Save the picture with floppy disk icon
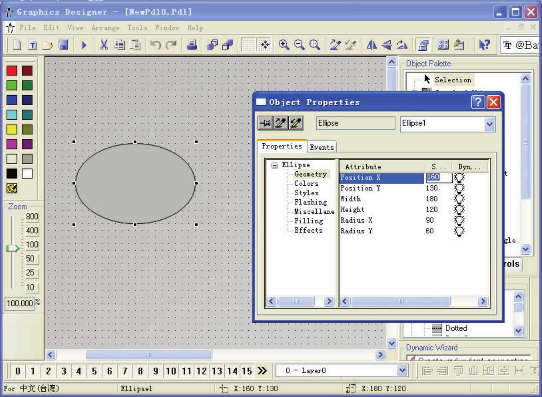Image resolution: width=542 pixels, height=397 pixels. coord(63,45)
